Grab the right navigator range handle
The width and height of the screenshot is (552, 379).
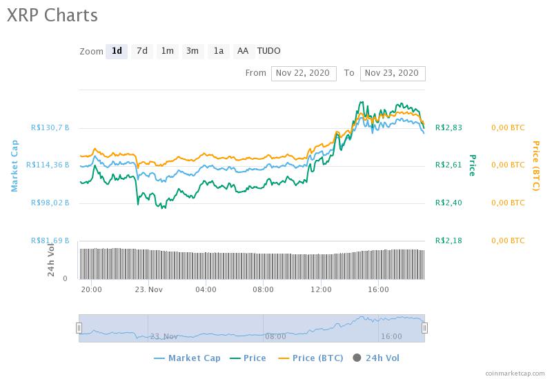(x=424, y=328)
